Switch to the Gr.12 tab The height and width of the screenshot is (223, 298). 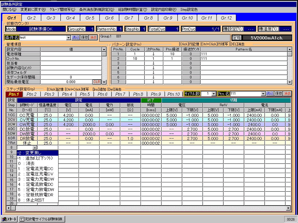[226, 18]
